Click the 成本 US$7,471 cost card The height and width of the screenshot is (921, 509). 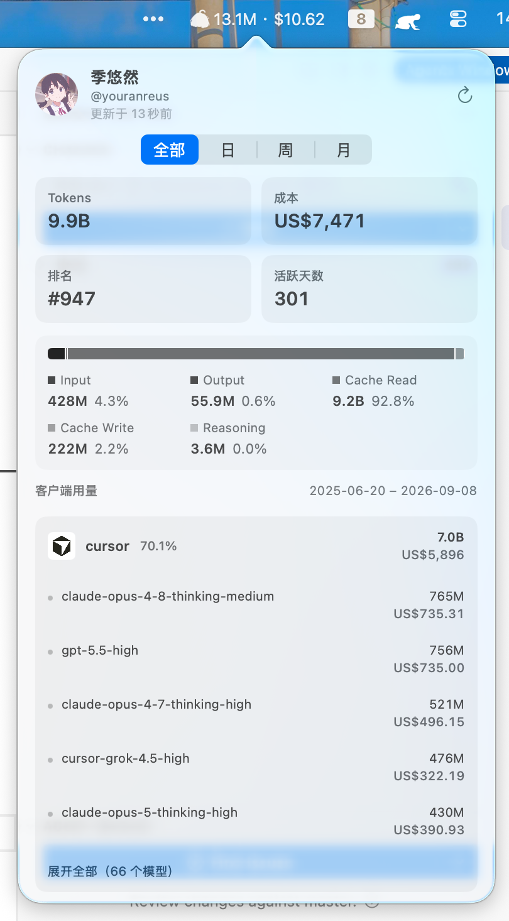click(x=369, y=211)
